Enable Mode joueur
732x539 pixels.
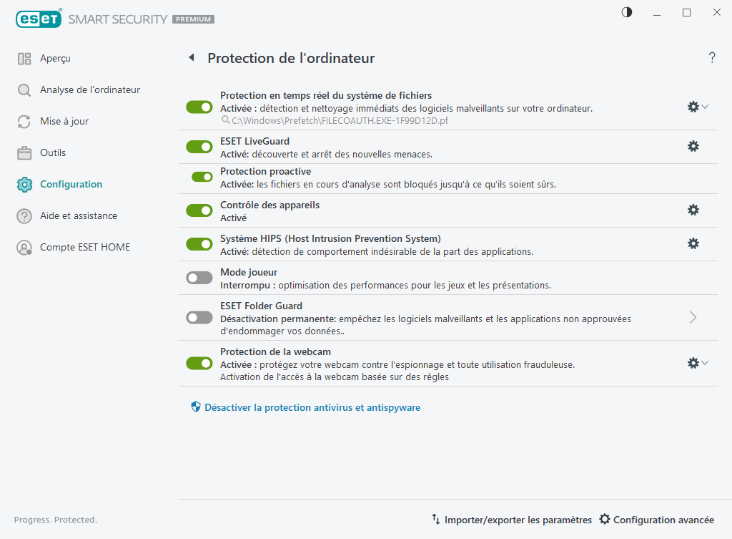[199, 278]
